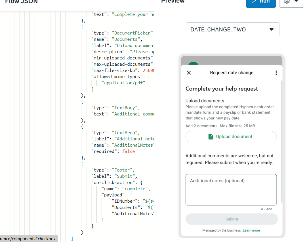Open the Learn more link

coord(251,230)
